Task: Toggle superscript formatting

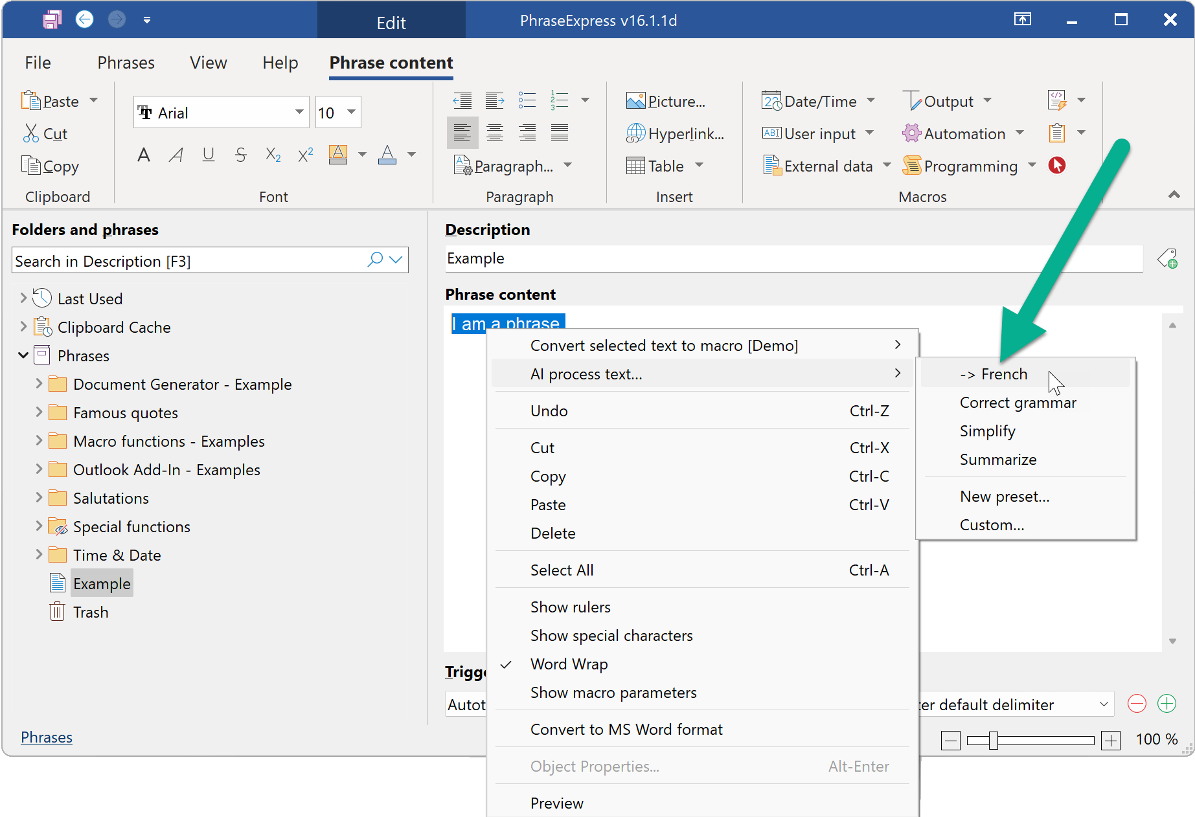Action: tap(305, 155)
